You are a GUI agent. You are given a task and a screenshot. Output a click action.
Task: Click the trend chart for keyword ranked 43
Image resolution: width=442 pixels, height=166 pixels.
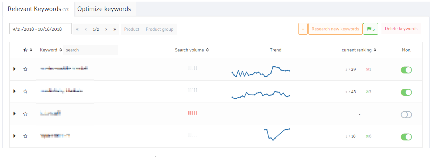261,94
